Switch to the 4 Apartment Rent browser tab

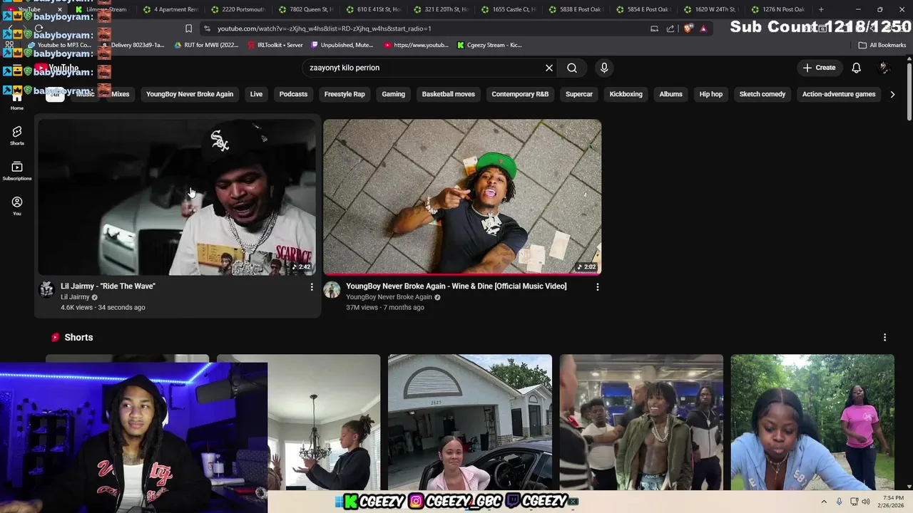click(x=171, y=9)
